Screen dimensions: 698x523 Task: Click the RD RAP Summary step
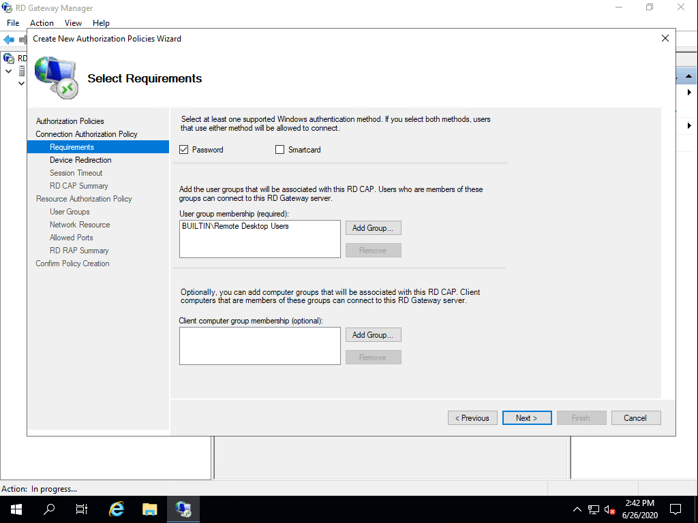79,250
